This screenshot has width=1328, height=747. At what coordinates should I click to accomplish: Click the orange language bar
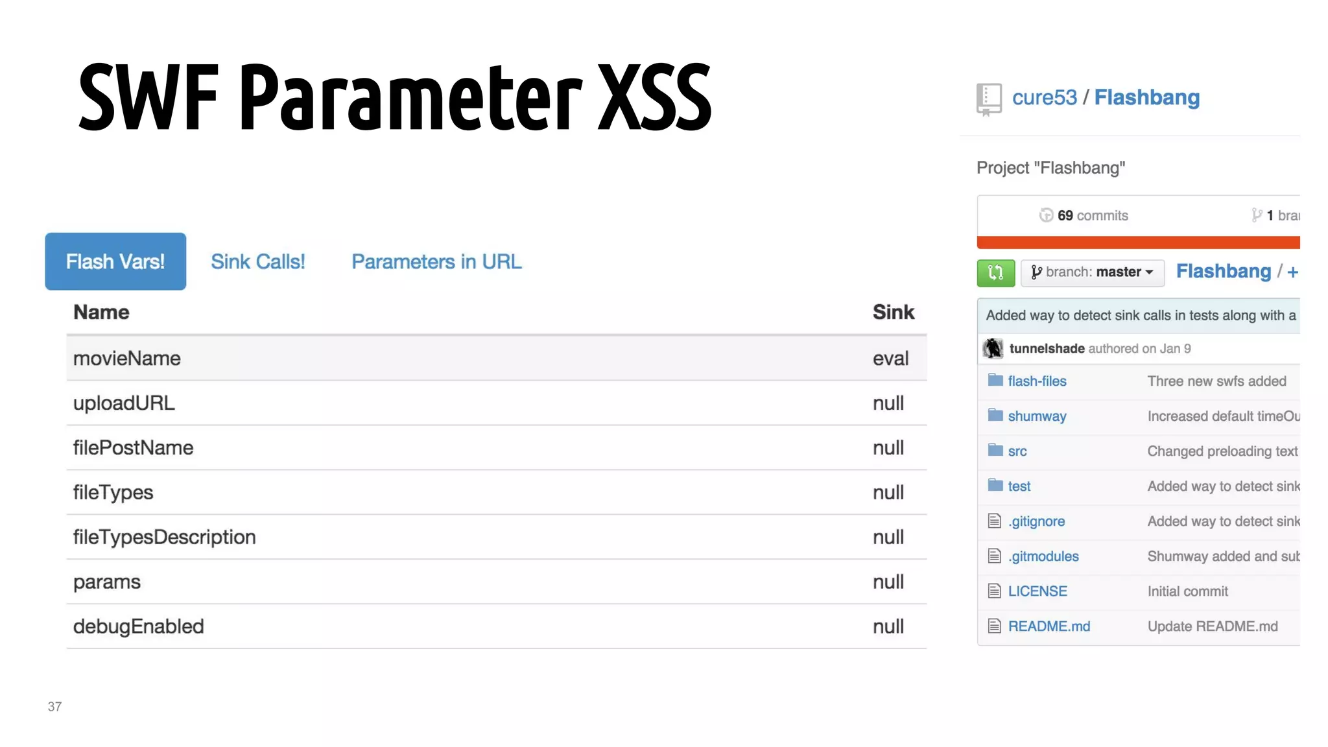1138,243
